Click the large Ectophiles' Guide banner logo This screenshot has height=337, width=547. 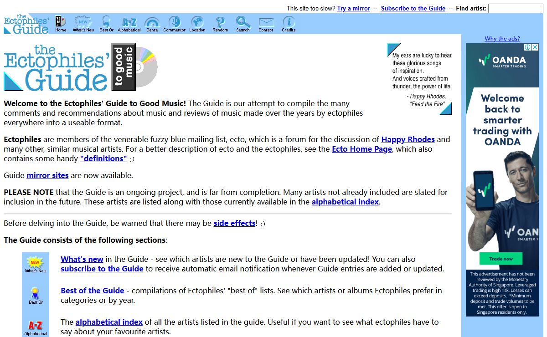click(x=81, y=67)
